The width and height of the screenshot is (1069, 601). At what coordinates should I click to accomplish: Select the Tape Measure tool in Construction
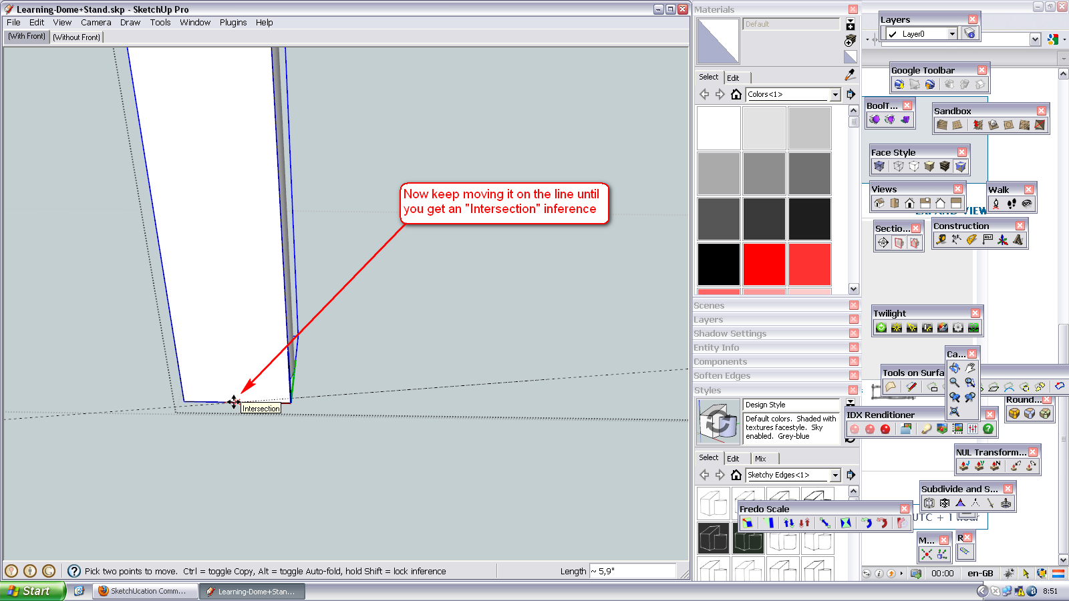(x=941, y=240)
